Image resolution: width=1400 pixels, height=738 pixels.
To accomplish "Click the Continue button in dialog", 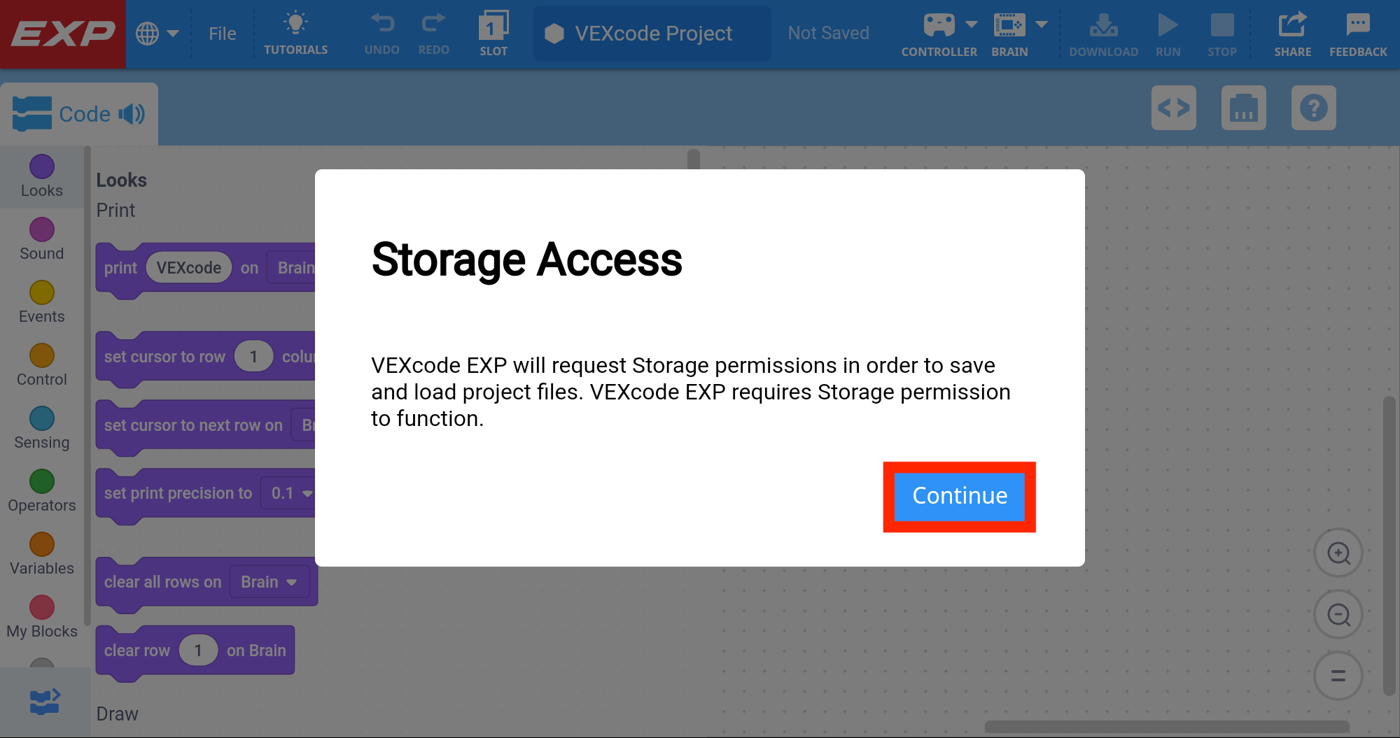I will (x=959, y=497).
